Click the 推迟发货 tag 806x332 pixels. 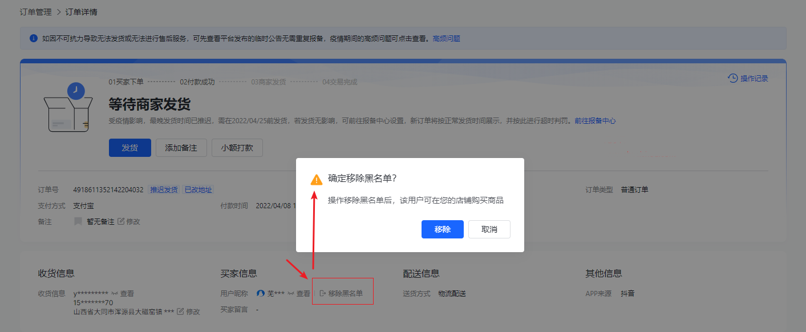pos(164,190)
